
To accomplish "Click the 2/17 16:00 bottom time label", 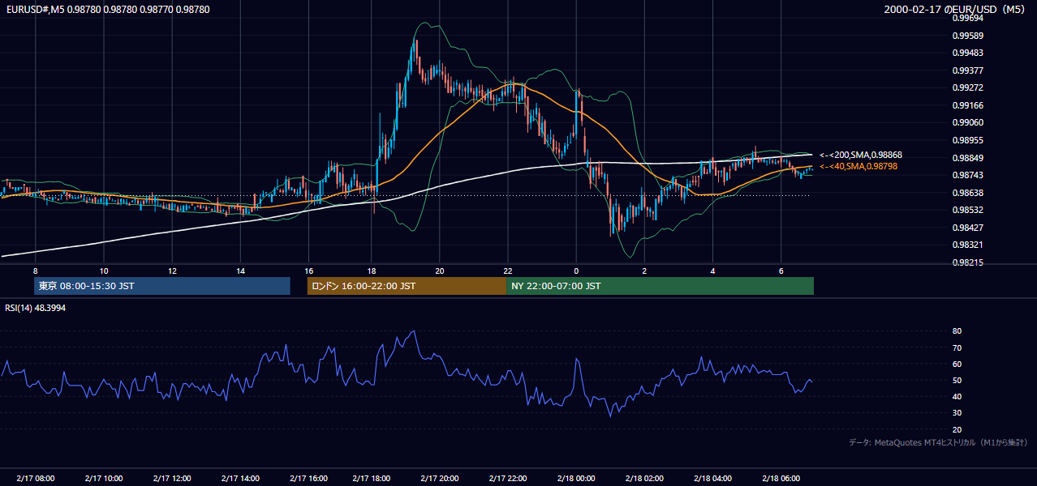I will [x=308, y=479].
